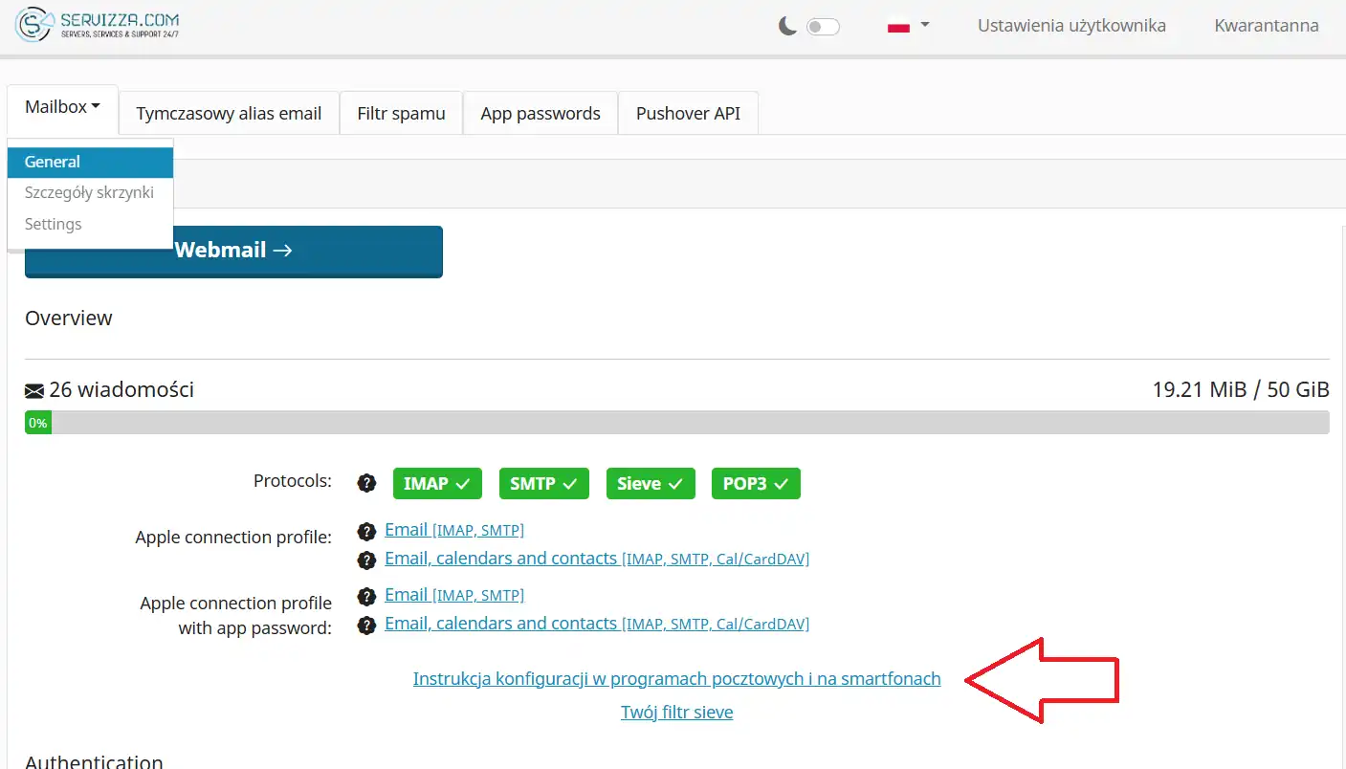Select Szczegóły skrzynki menu item
1346x769 pixels.
click(x=90, y=192)
